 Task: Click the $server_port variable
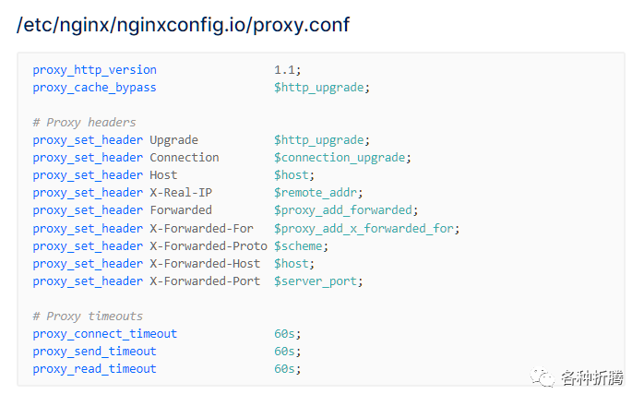tap(316, 282)
